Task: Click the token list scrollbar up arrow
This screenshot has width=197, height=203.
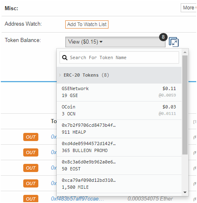Action: pyautogui.click(x=185, y=52)
